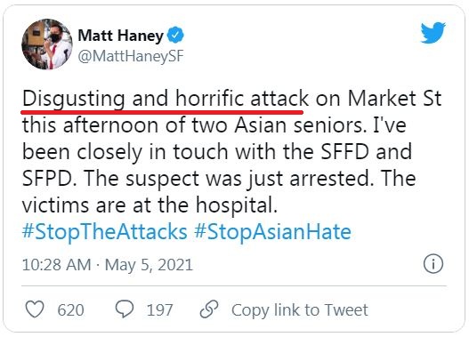Like the tweet with heart icon
The image size is (469, 337).
pos(35,309)
